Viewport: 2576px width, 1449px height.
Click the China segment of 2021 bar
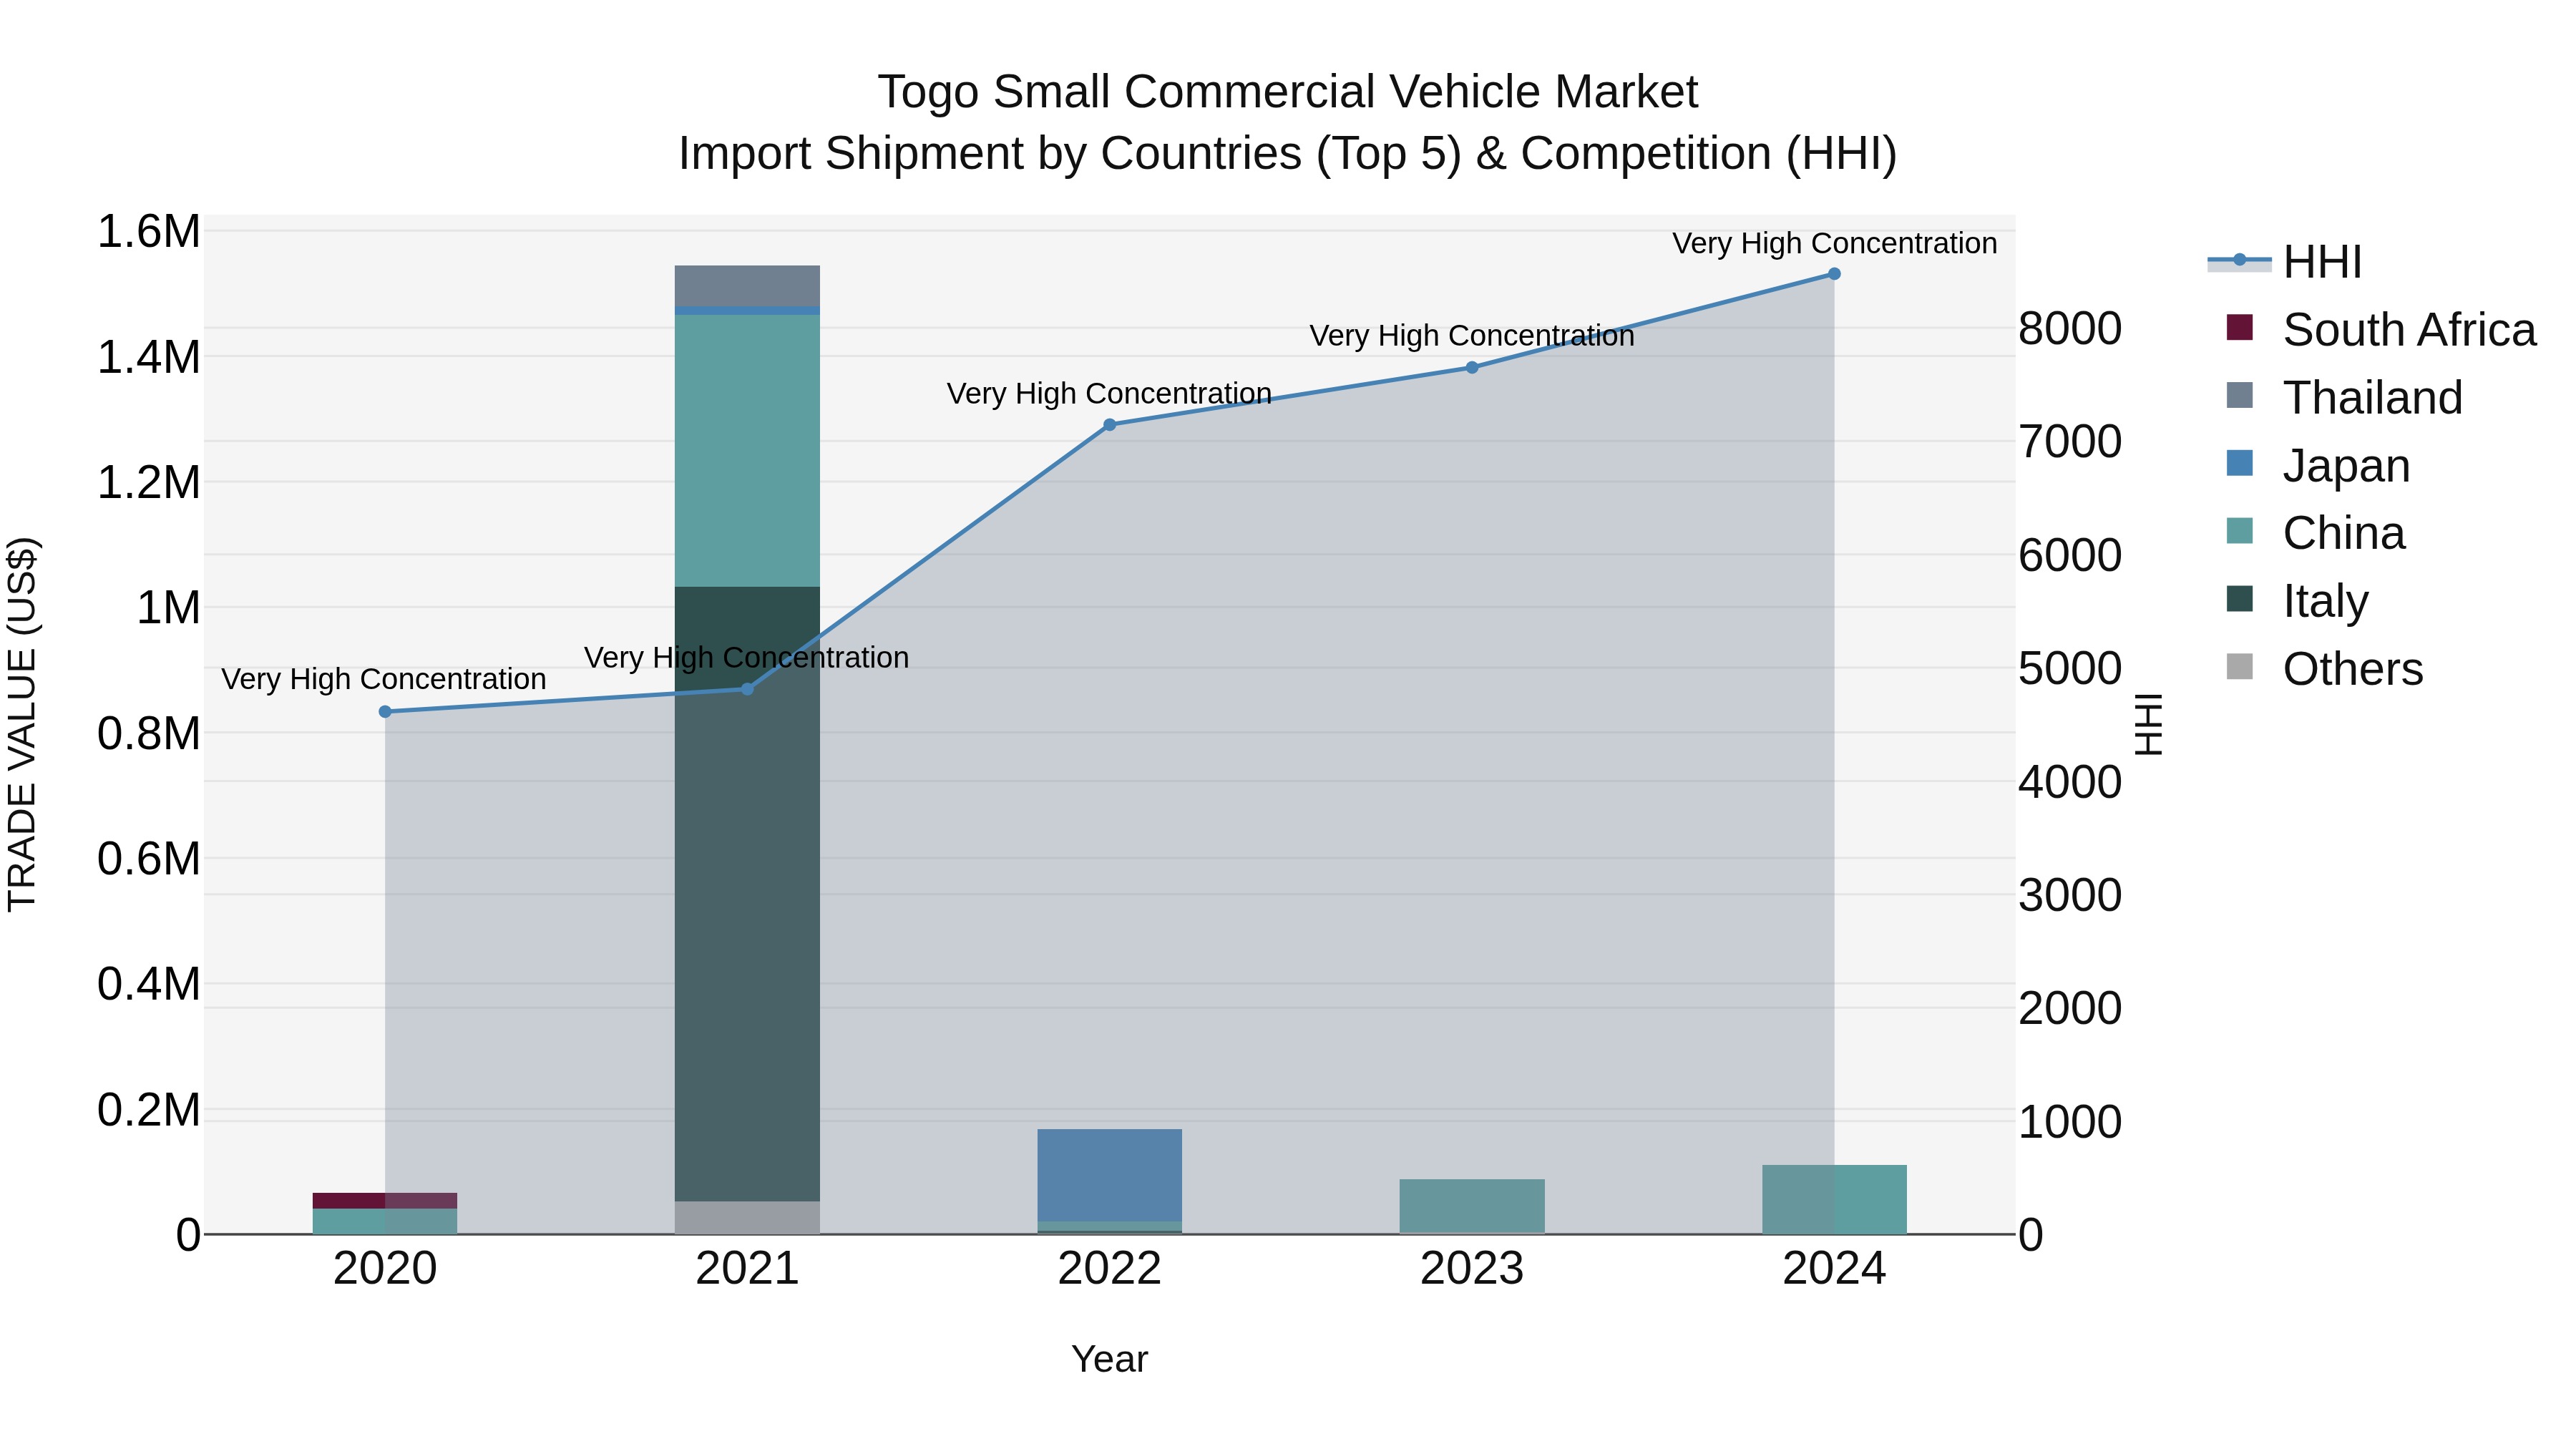point(747,451)
